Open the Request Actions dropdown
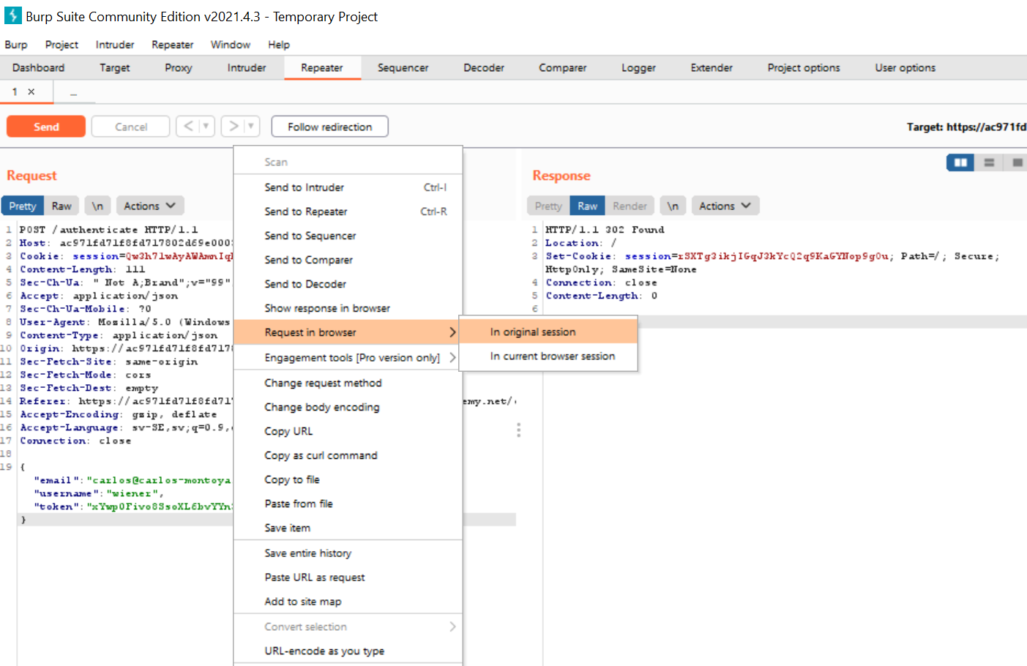This screenshot has width=1027, height=666. [x=149, y=206]
